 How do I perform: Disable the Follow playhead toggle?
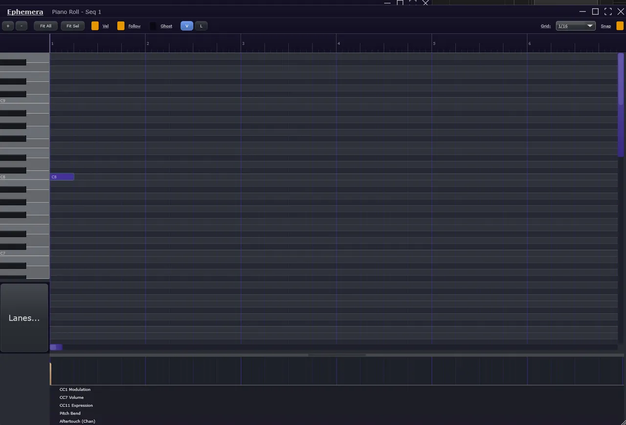(121, 26)
